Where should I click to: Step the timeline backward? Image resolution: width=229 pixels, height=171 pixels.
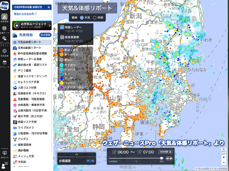click(167, 158)
